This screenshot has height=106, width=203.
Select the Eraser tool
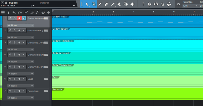106,4
